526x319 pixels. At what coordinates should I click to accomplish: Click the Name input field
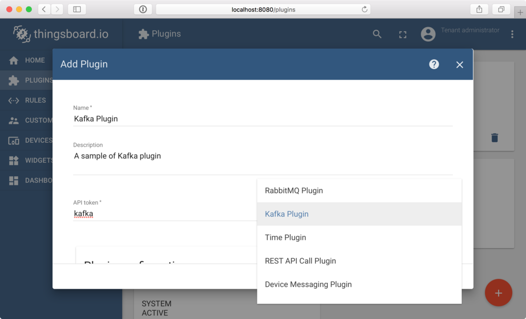pos(262,119)
